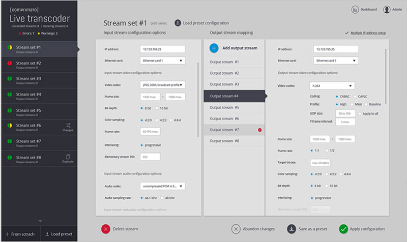
Task: Open output Ethernet card dropdown
Action: (336, 60)
